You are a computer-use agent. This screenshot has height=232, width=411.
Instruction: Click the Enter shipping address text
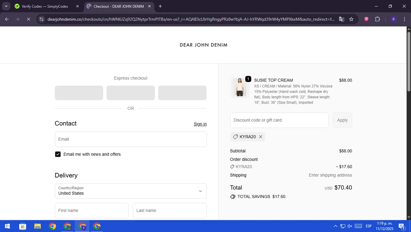[330, 175]
